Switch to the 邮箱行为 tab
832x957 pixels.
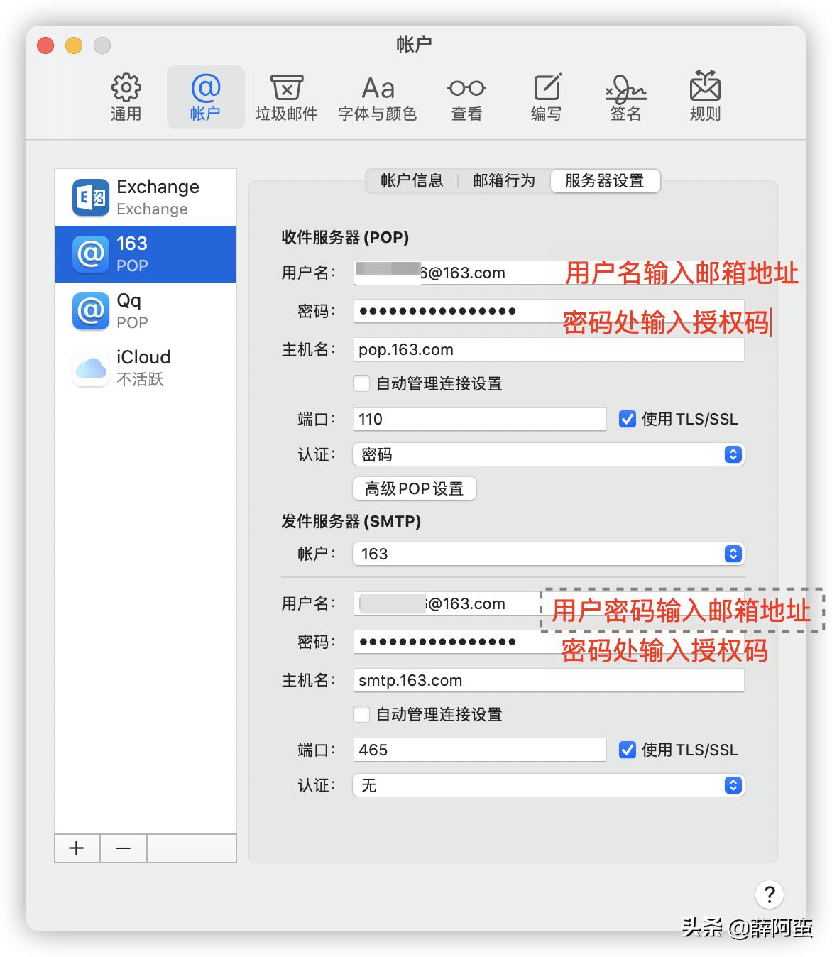tap(503, 181)
